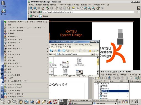This screenshot has height=105, width=141.
Task: Select the 送信待ち folder in KMail
Action: 114,89
